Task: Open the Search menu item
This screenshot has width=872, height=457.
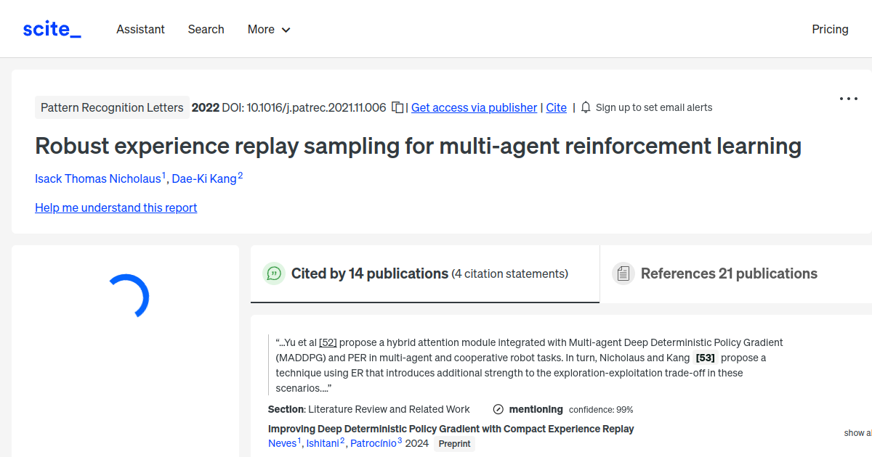Action: click(206, 29)
